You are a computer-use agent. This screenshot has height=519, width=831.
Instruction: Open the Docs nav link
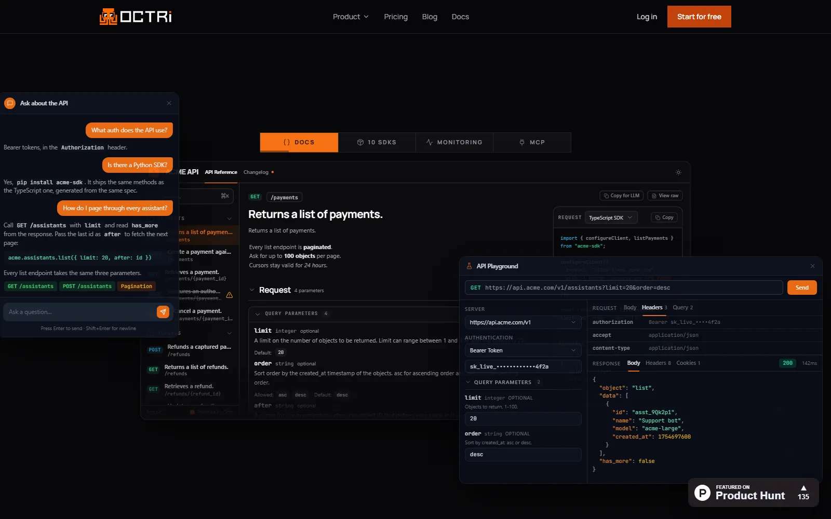point(460,17)
